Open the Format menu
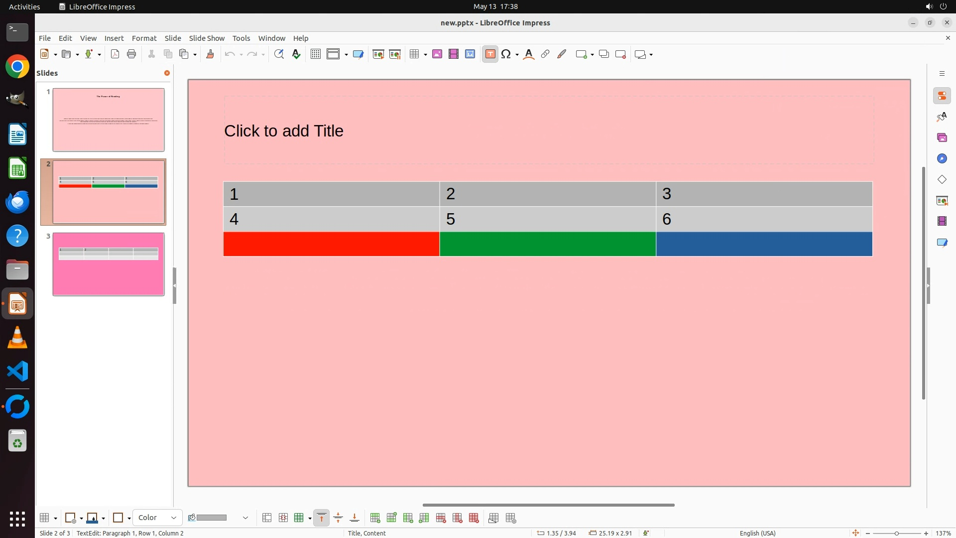 pyautogui.click(x=144, y=38)
